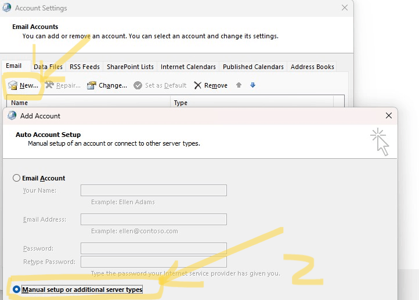This screenshot has height=300, width=419.
Task: Click the Change account icon
Action: click(91, 85)
